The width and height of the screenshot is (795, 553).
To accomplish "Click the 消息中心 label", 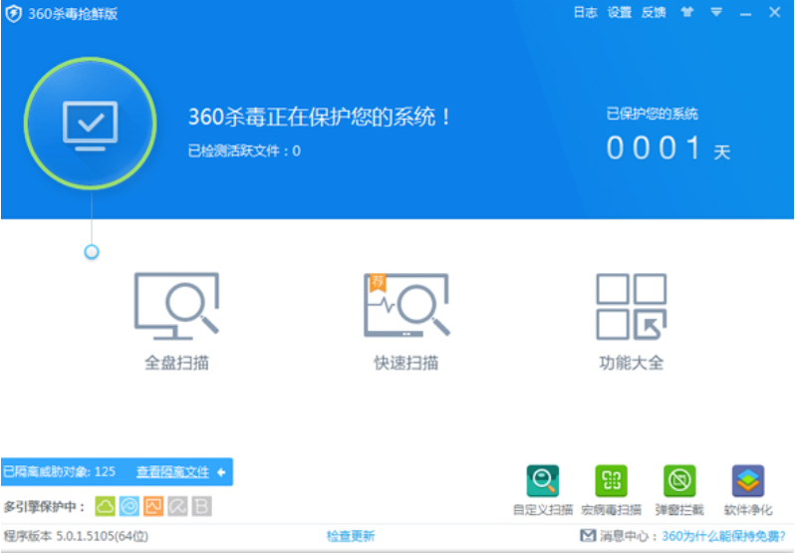I will pyautogui.click(x=628, y=536).
